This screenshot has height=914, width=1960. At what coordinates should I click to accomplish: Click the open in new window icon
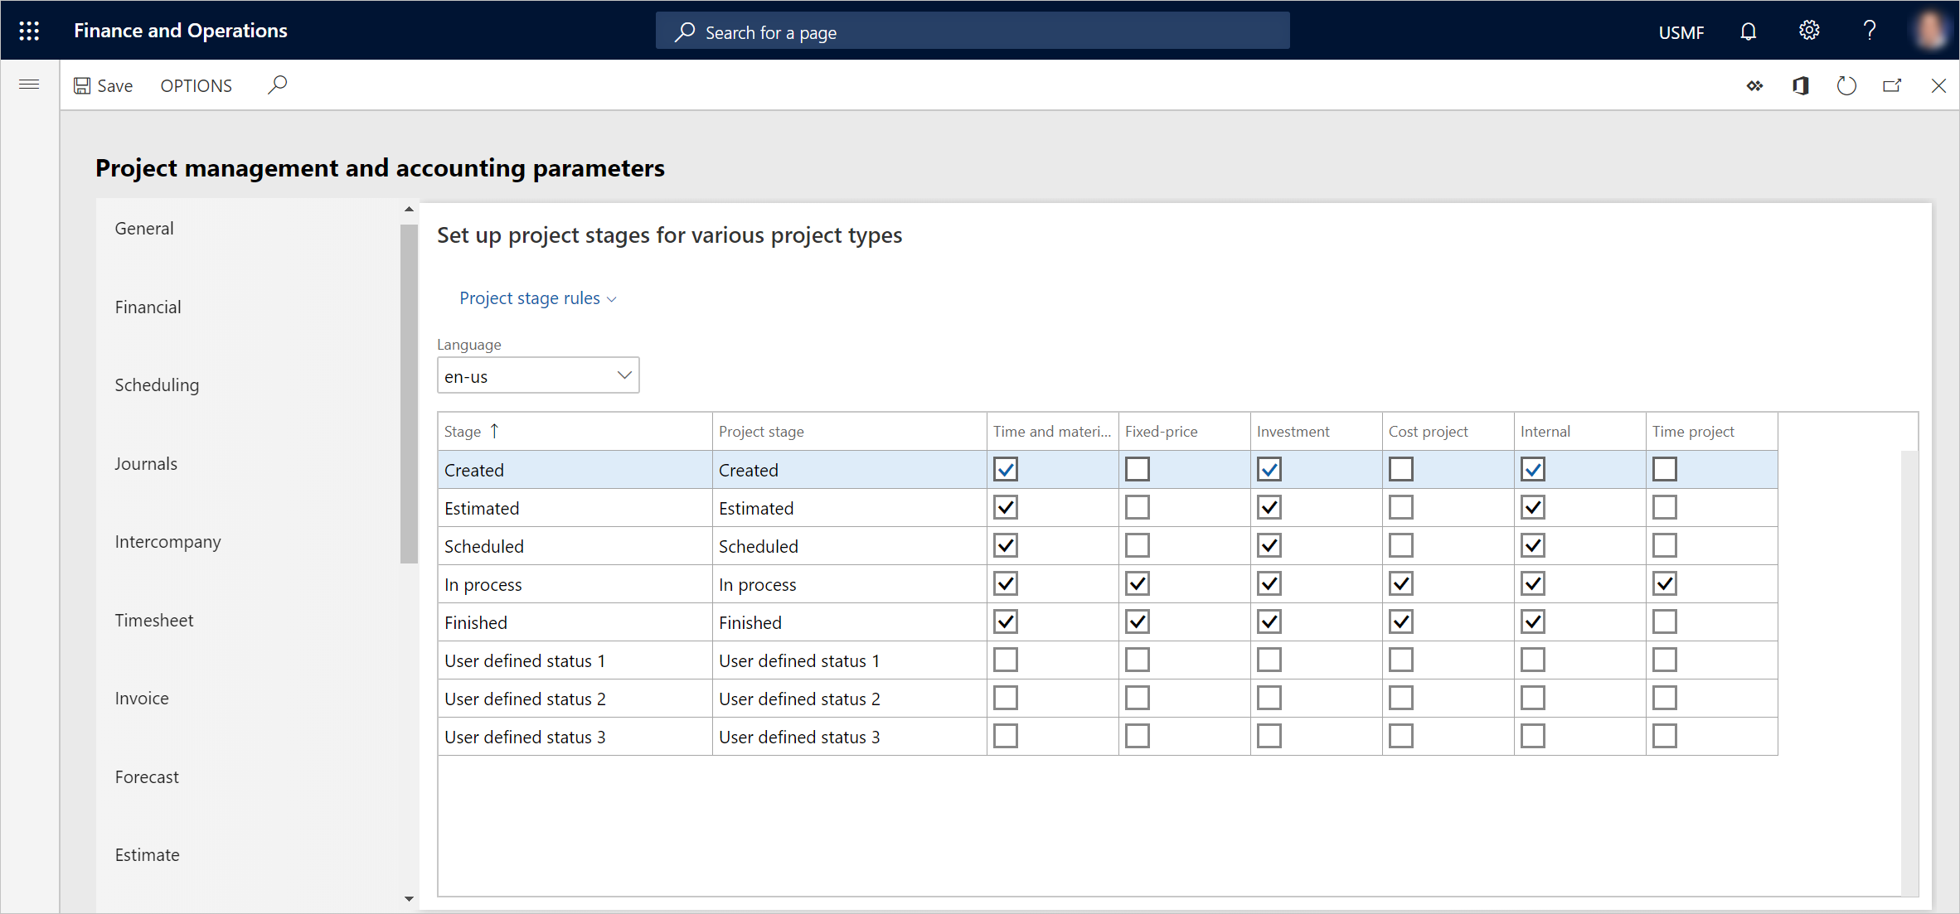1894,85
